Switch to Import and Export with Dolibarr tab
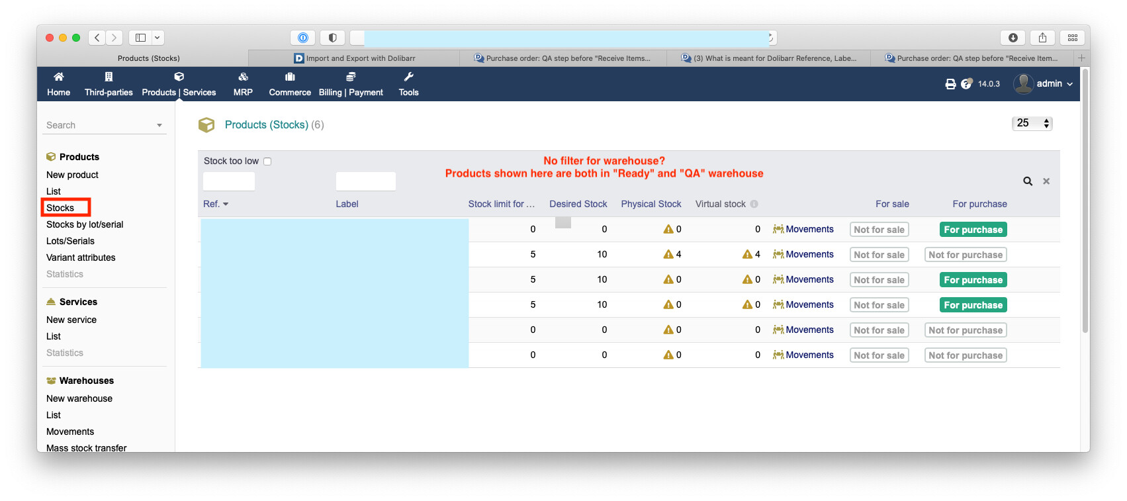 click(x=354, y=58)
